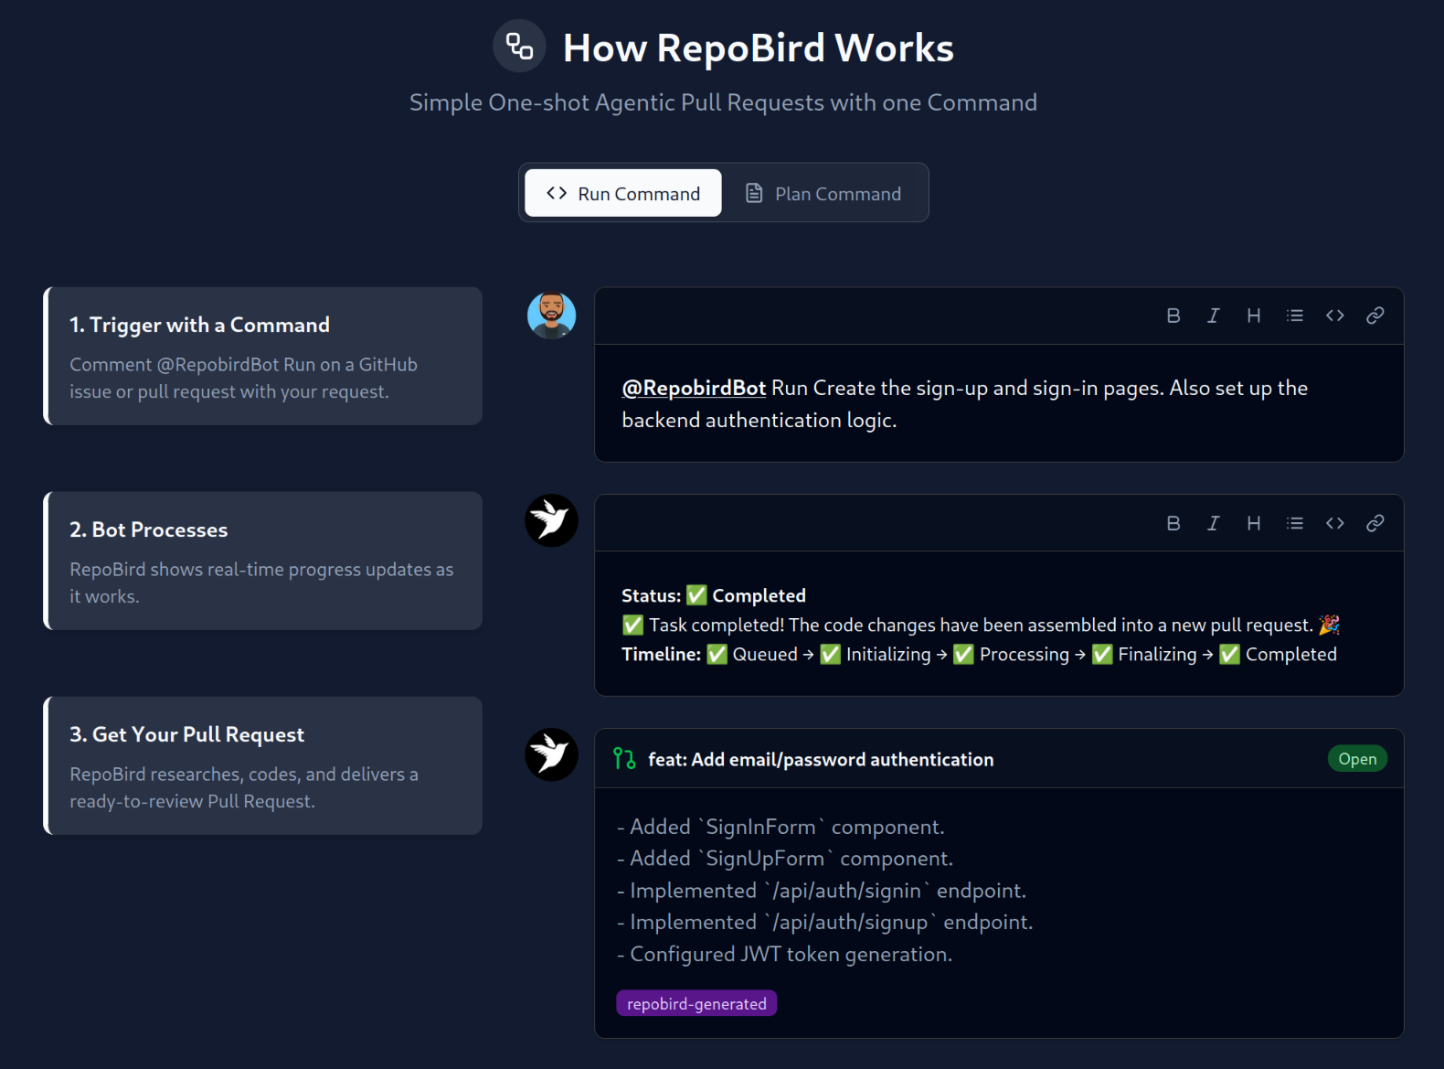Viewport: 1444px width, 1069px height.
Task: Click the 'Added SignUpForm component' line
Action: [x=785, y=859]
